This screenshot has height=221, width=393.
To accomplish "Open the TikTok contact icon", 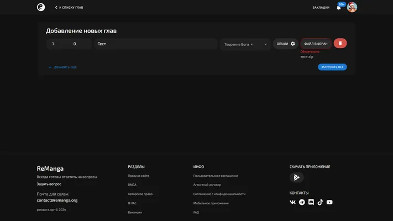I will (x=320, y=202).
